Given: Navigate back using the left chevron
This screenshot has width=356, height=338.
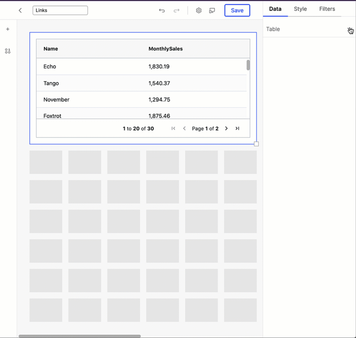Looking at the screenshot, I should [x=20, y=10].
